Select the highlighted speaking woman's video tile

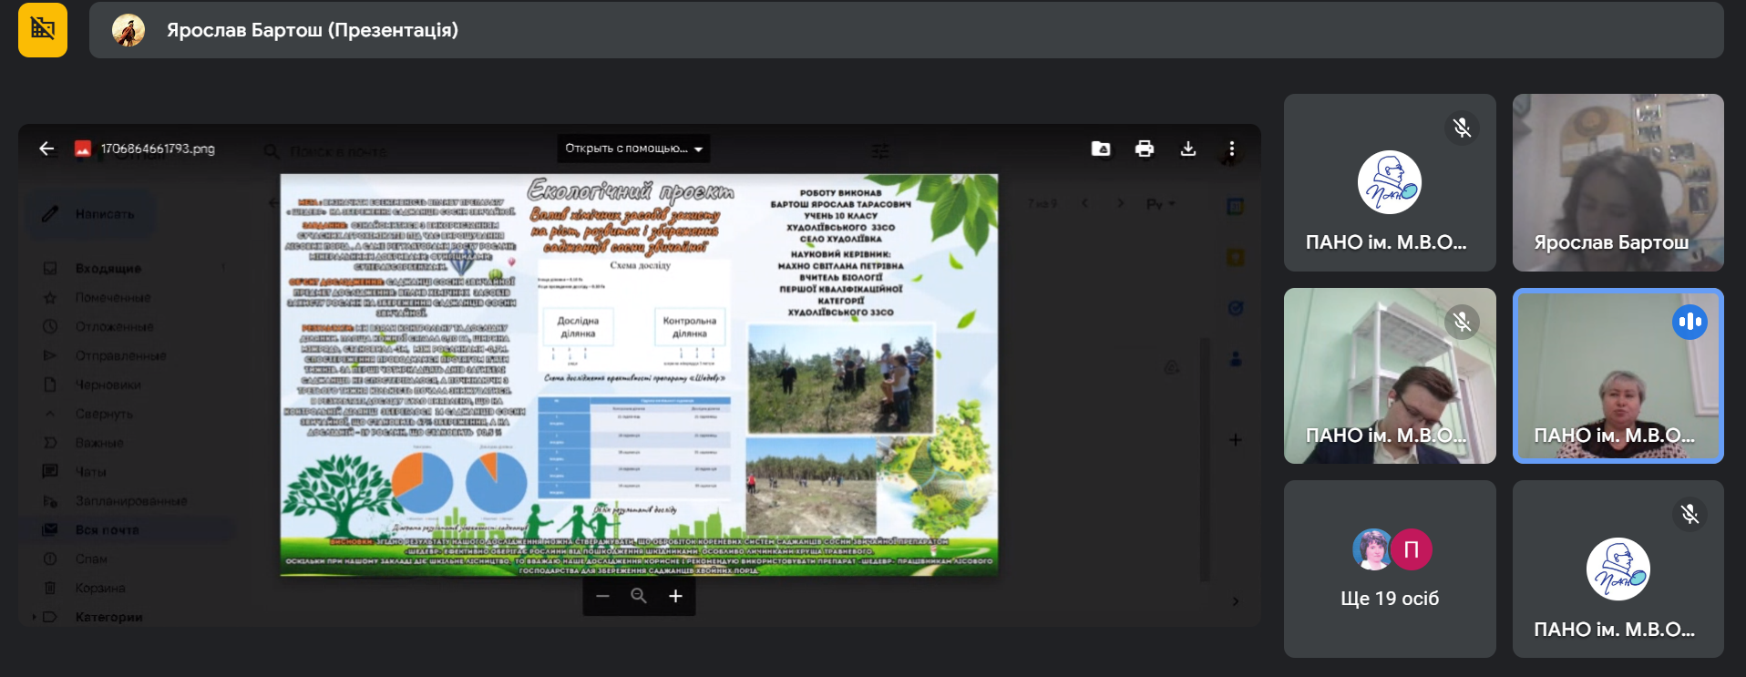[1618, 375]
